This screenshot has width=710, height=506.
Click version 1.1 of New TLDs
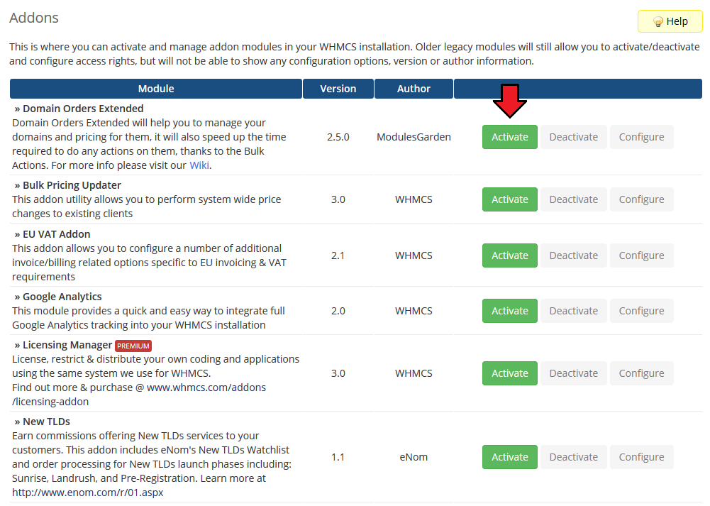pos(338,457)
